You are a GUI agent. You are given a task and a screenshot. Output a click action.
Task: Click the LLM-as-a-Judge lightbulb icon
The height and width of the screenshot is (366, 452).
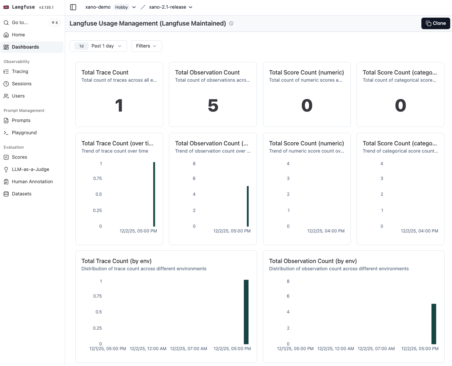[x=6, y=170]
